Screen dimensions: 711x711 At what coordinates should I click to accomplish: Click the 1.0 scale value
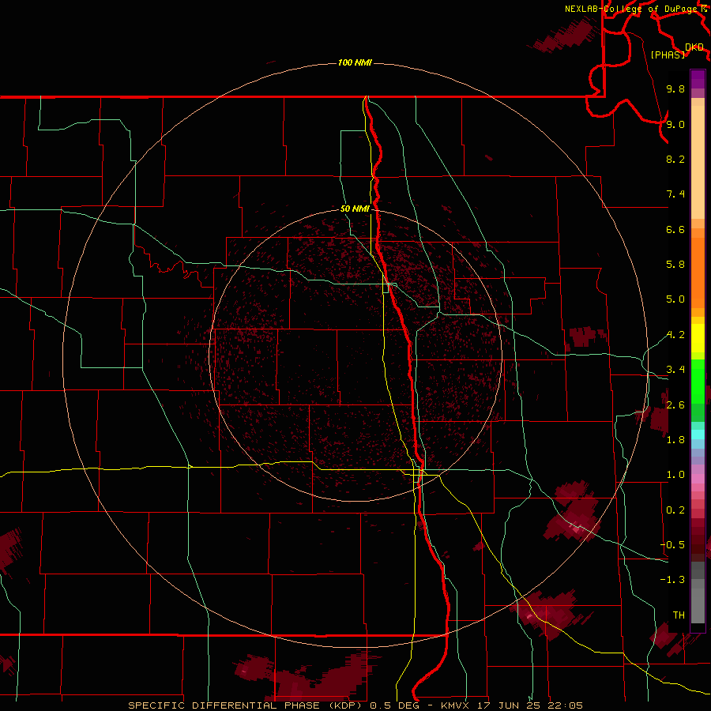click(x=675, y=475)
